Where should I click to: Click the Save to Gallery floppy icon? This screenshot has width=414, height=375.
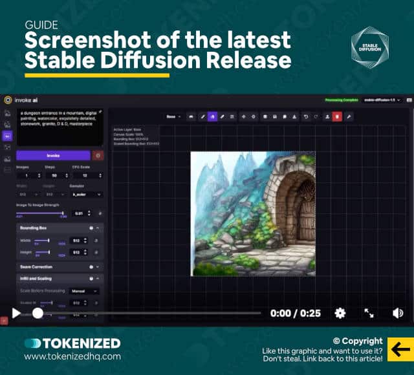pos(275,116)
